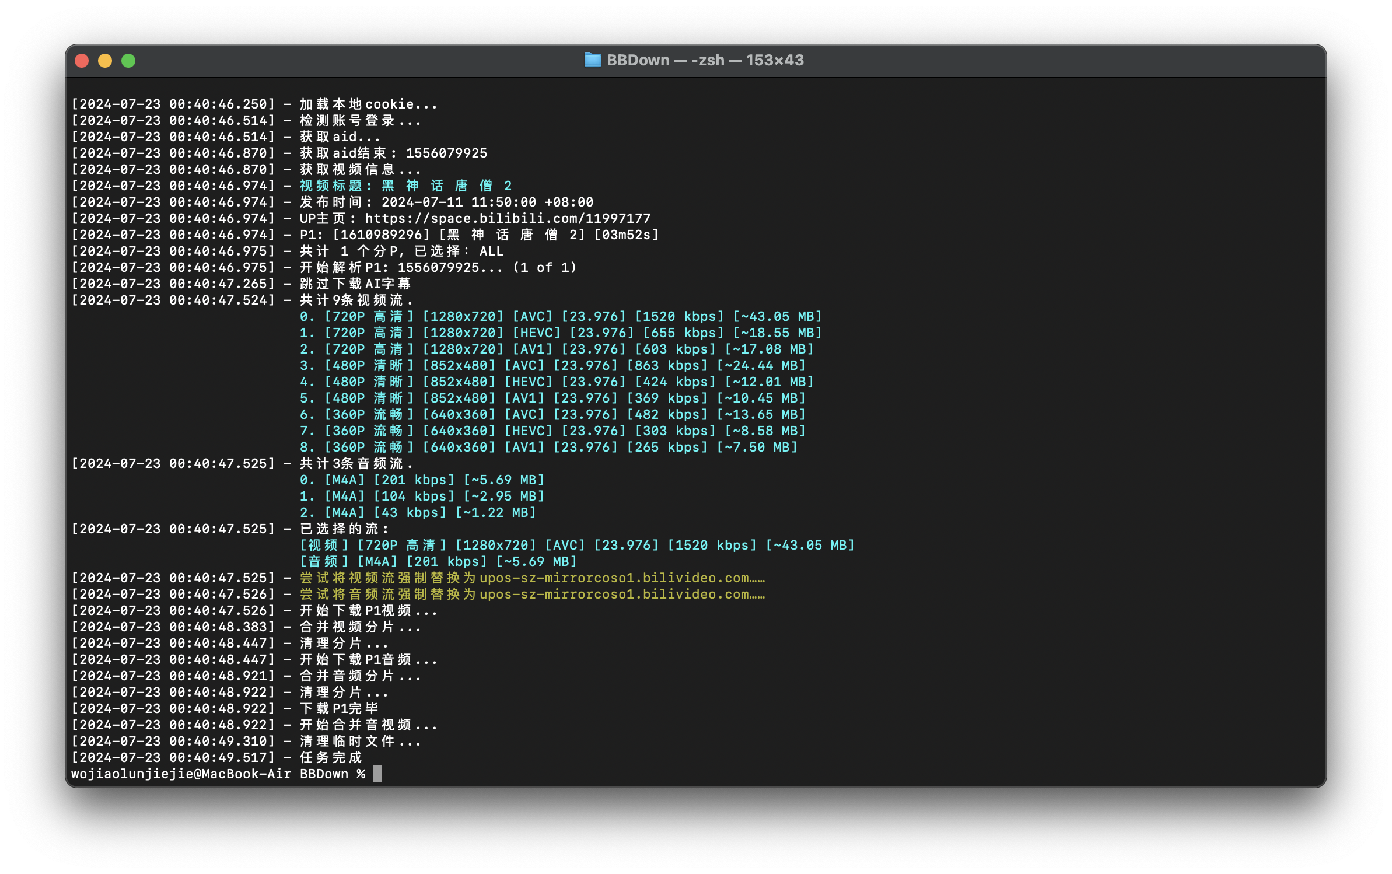Click the terminal cursor block after the prompt
Viewport: 1392px width, 874px height.
point(377,774)
